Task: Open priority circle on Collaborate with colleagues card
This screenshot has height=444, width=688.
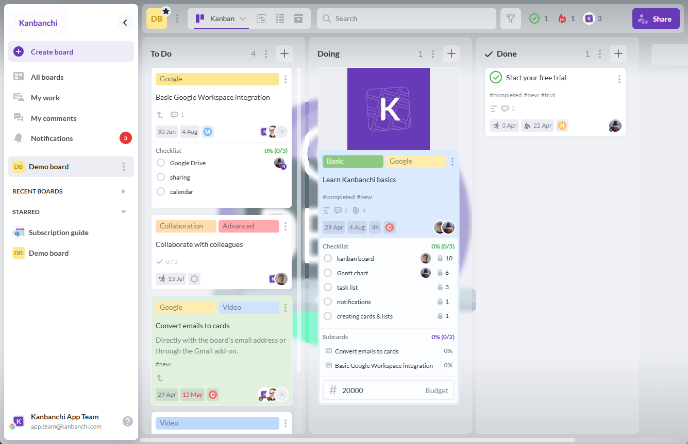Action: coord(194,279)
